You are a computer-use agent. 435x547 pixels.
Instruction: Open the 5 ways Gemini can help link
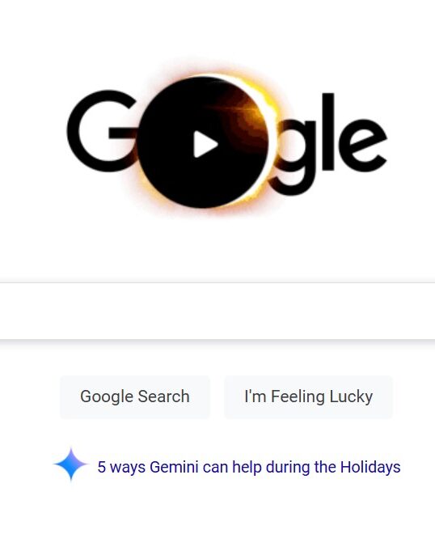(x=249, y=467)
